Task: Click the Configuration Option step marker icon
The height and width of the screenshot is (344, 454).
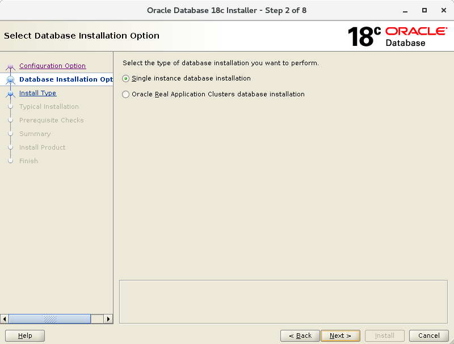Action: tap(10, 67)
